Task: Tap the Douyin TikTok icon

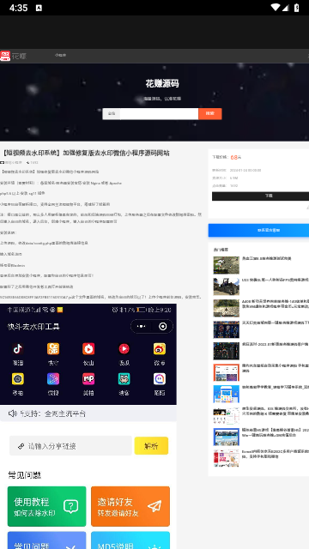Action: pyautogui.click(x=18, y=349)
